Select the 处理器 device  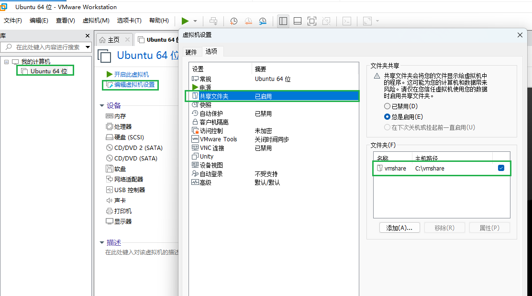[119, 127]
